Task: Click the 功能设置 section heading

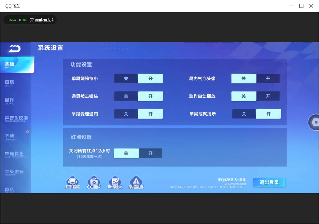Action: pos(81,65)
